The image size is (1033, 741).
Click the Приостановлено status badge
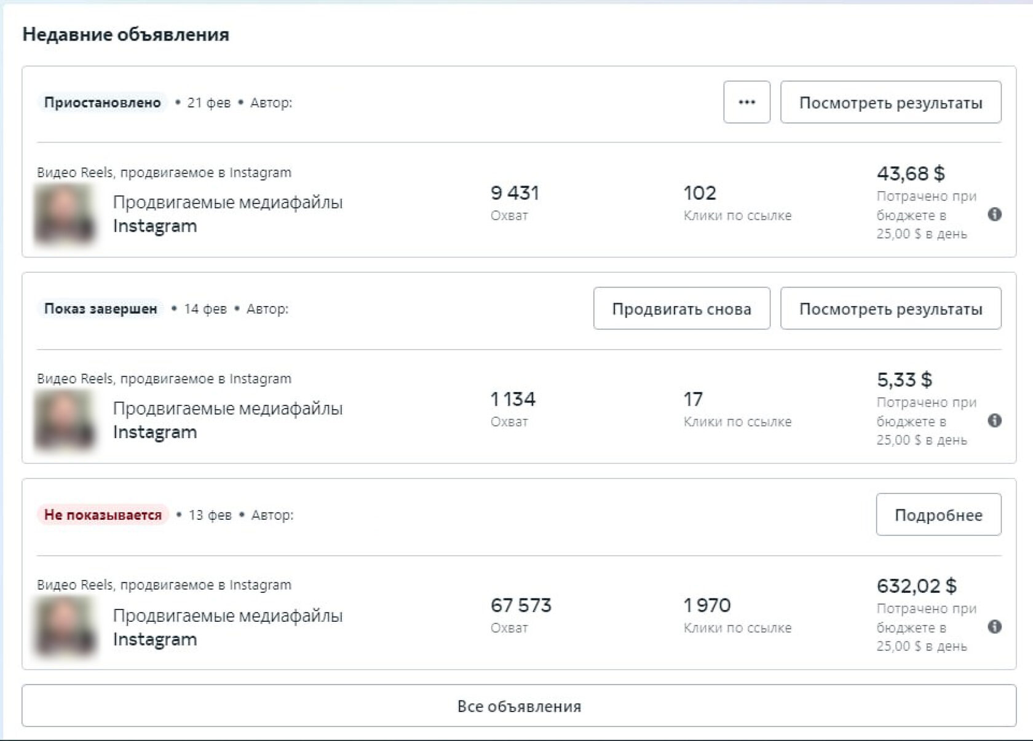click(102, 103)
